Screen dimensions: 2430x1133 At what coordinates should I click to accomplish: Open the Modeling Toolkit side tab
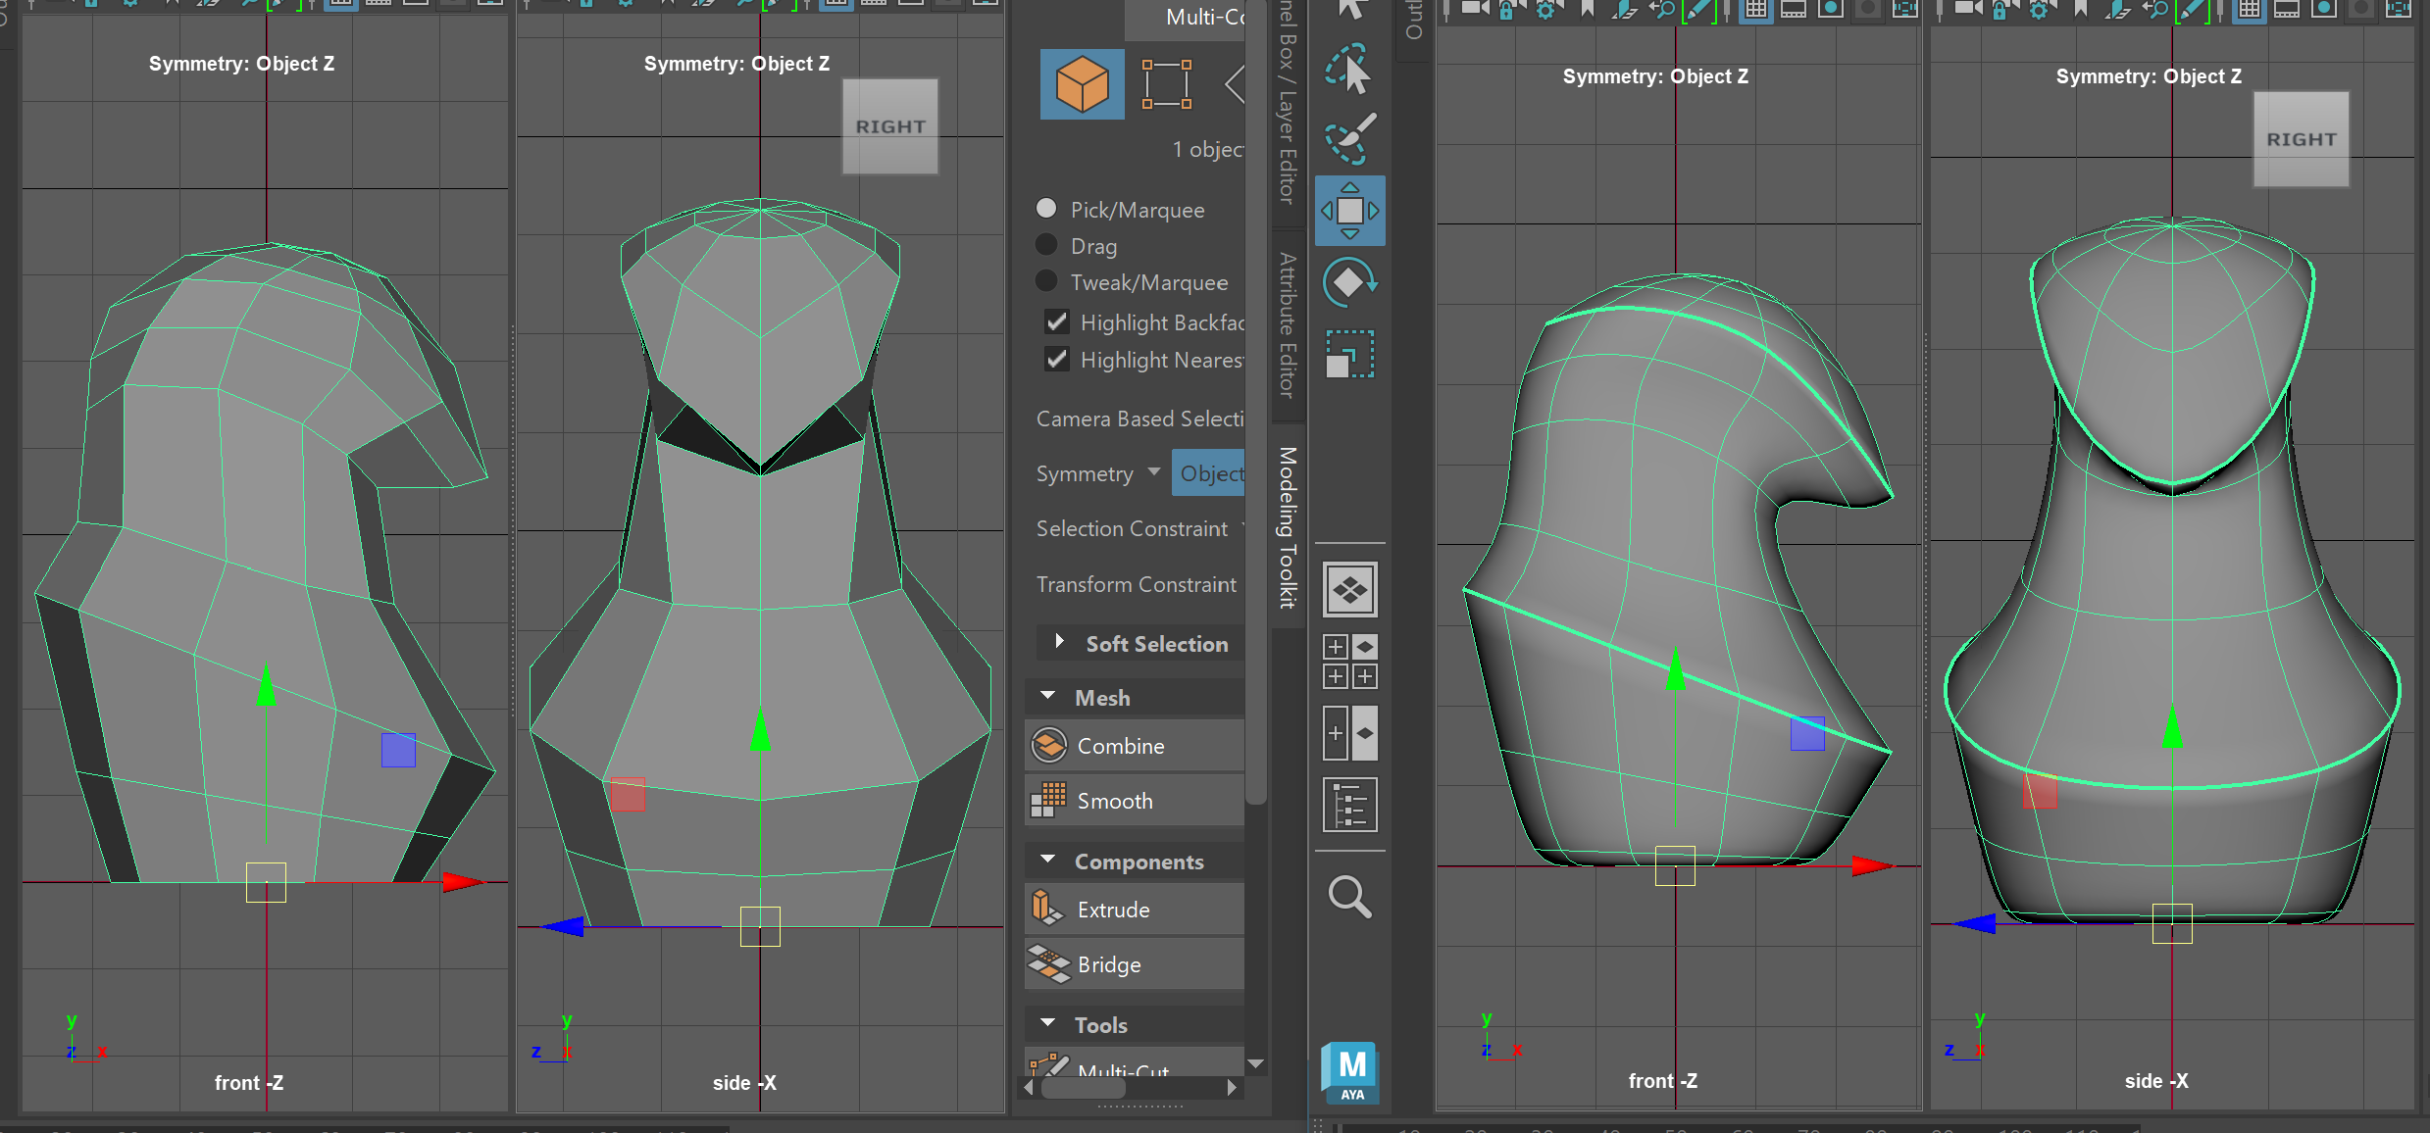coord(1288,526)
